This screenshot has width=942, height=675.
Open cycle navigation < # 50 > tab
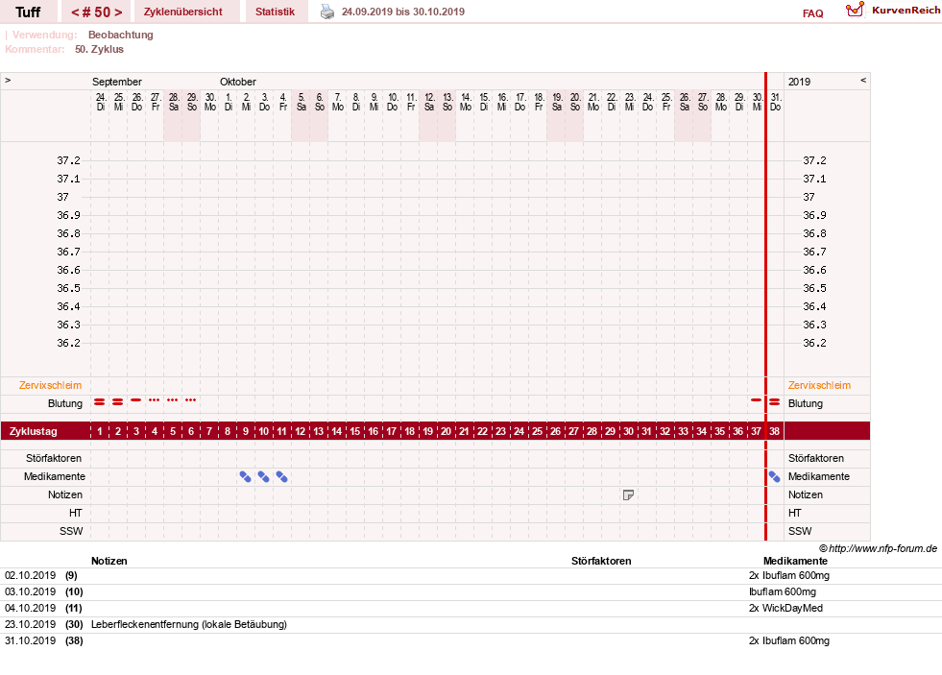click(96, 12)
